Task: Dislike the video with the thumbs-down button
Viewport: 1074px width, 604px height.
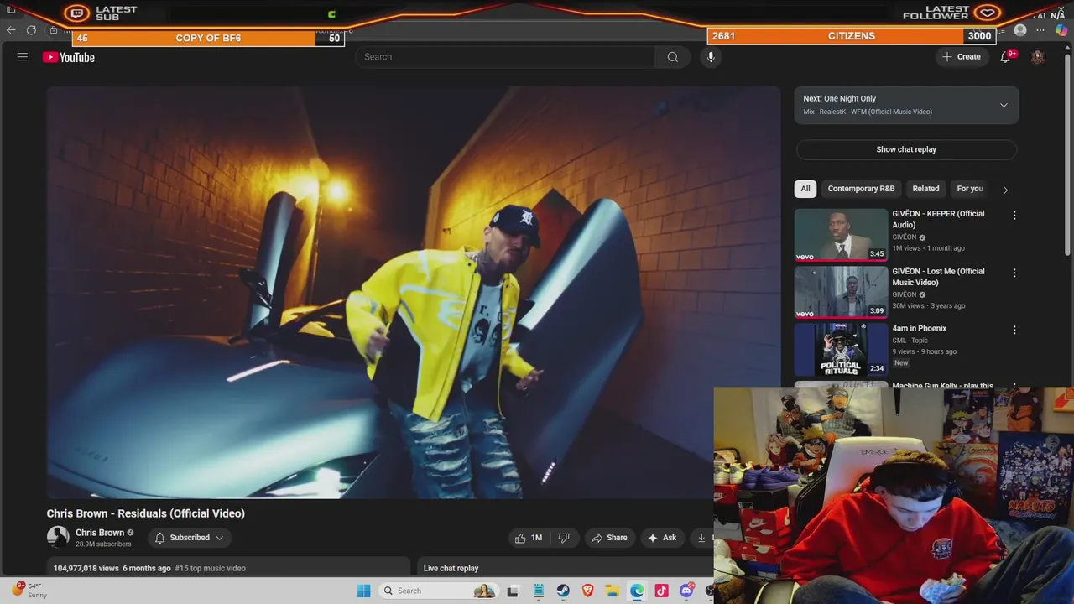Action: 564,538
